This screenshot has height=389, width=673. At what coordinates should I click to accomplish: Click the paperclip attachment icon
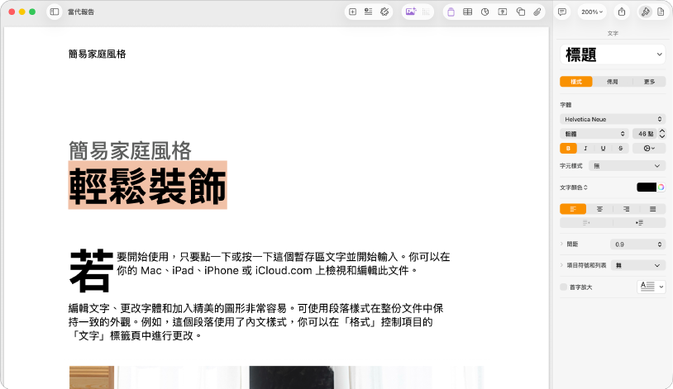click(x=537, y=12)
